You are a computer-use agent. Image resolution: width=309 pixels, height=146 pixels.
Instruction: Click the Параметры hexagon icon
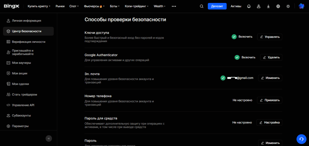(8, 126)
